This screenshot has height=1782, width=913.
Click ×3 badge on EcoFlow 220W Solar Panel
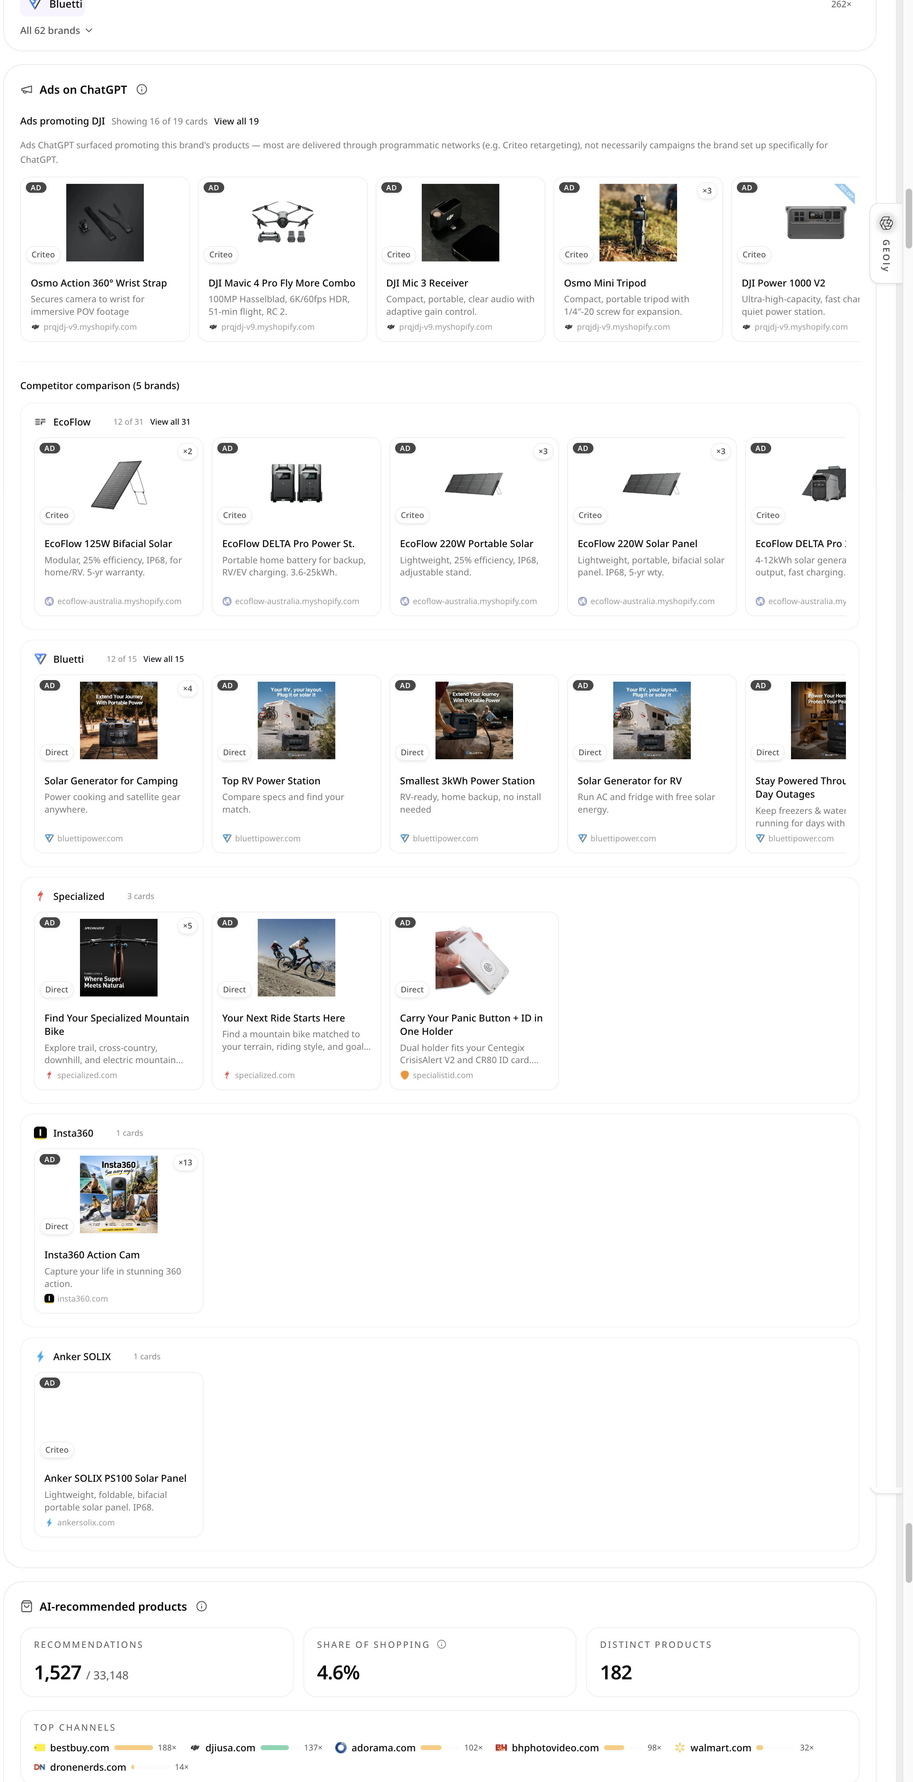[721, 452]
